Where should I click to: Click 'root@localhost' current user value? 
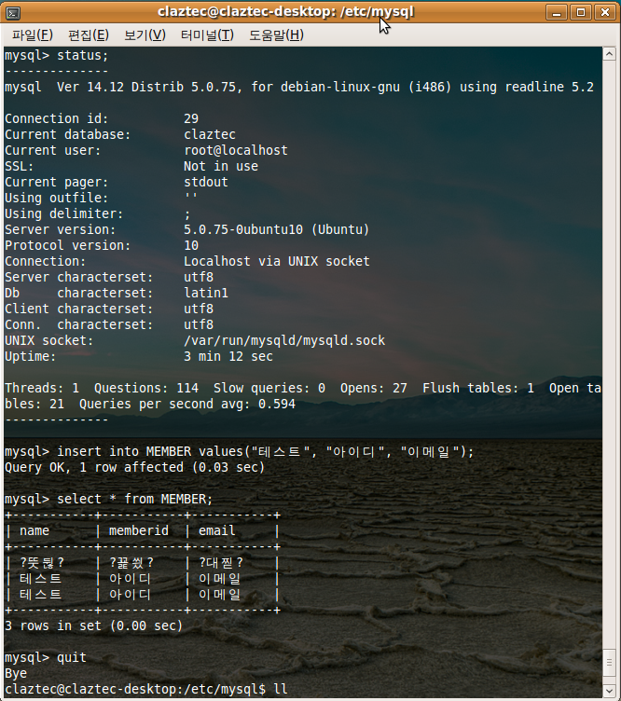pos(236,150)
